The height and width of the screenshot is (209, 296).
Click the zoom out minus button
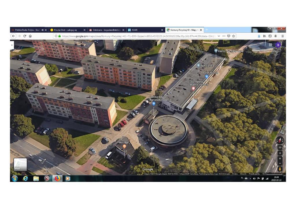(280, 163)
